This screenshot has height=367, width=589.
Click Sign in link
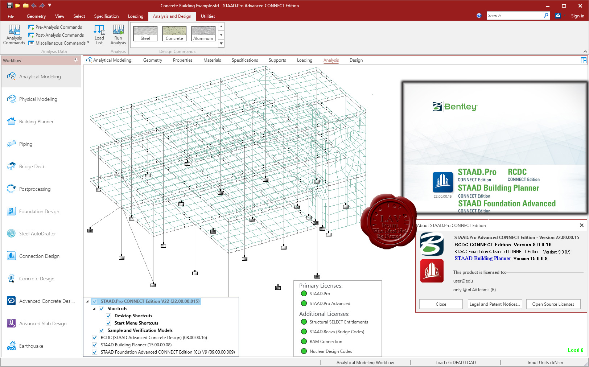(x=577, y=16)
